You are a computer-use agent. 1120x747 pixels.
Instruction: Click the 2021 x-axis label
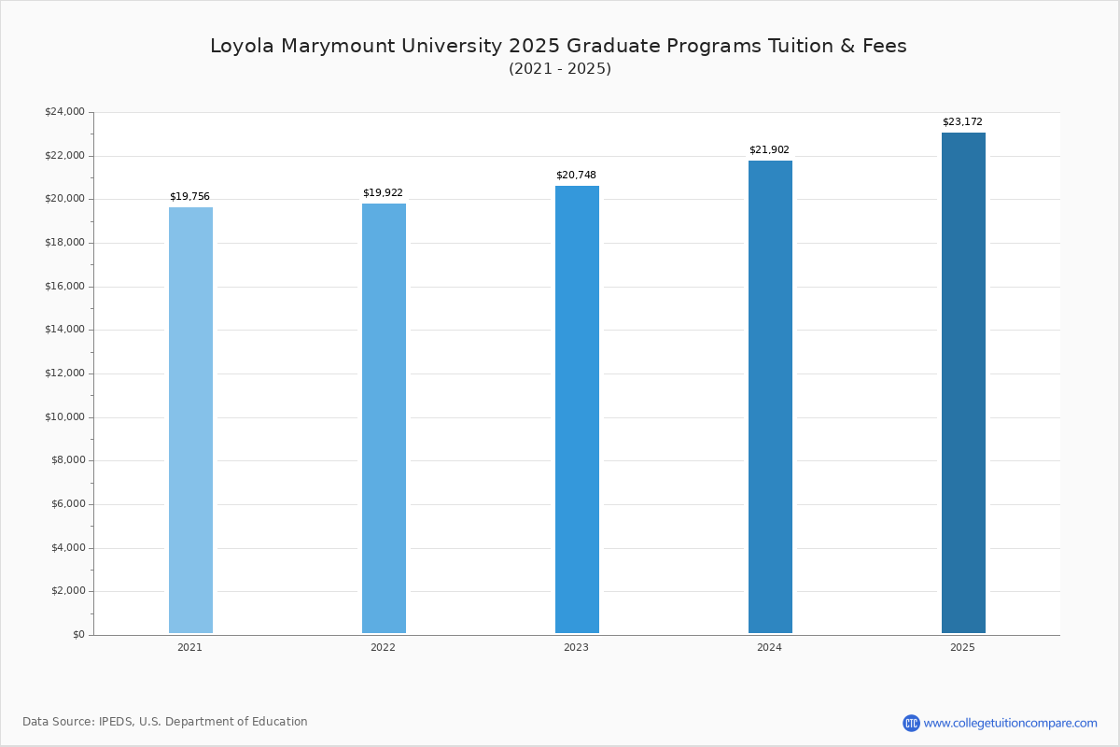189,647
